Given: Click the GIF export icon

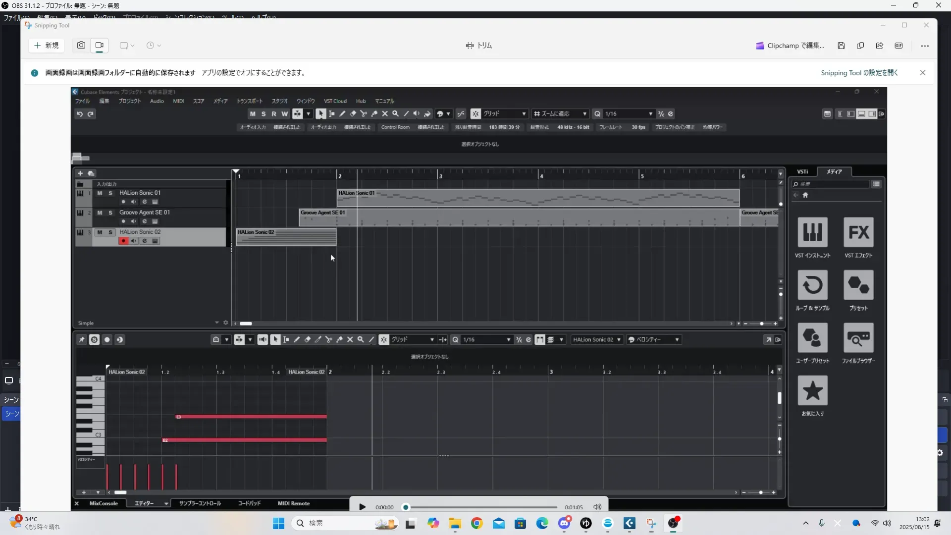Looking at the screenshot, I should (x=898, y=46).
